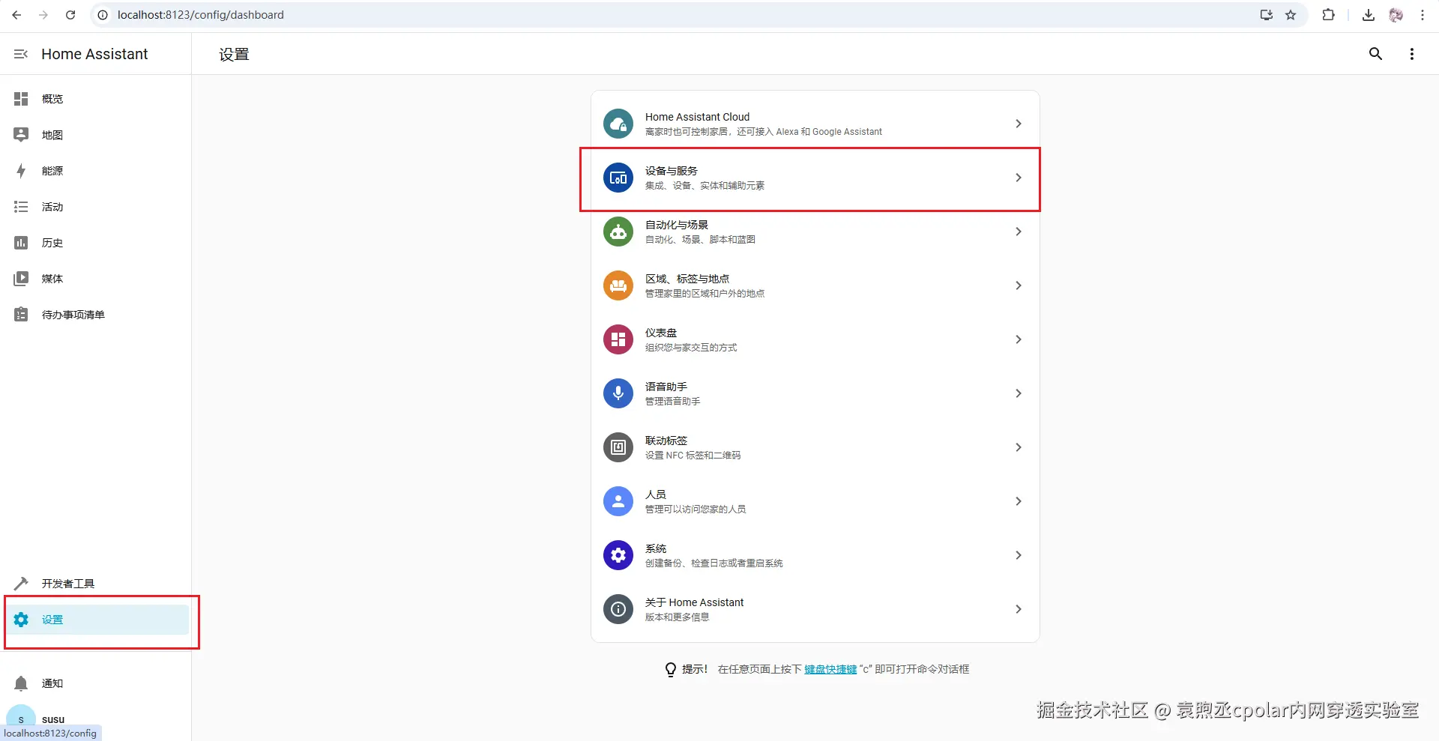Click the 管理可以访问您家的人员 description text
This screenshot has height=741, width=1439.
(696, 509)
